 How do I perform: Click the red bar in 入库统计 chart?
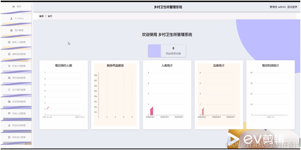(x=151, y=111)
